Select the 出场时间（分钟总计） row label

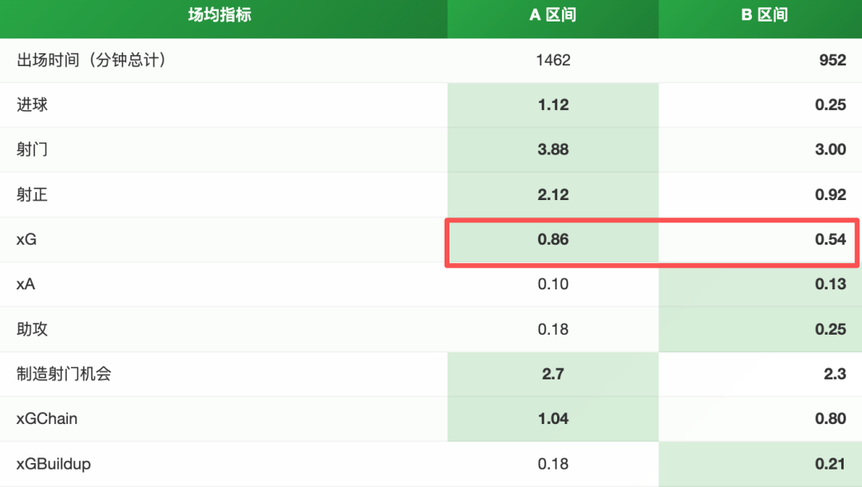91,60
